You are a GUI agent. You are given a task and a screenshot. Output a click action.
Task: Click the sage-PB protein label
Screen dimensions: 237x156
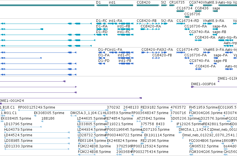(220, 61)
